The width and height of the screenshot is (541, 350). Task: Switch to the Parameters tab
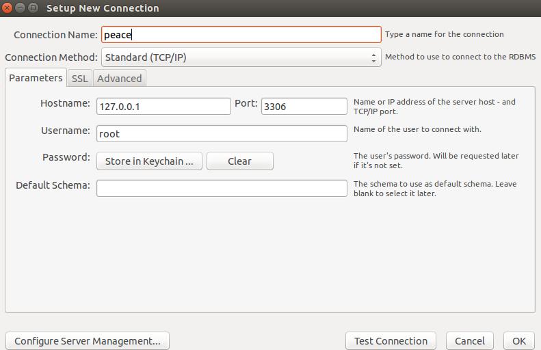click(36, 78)
